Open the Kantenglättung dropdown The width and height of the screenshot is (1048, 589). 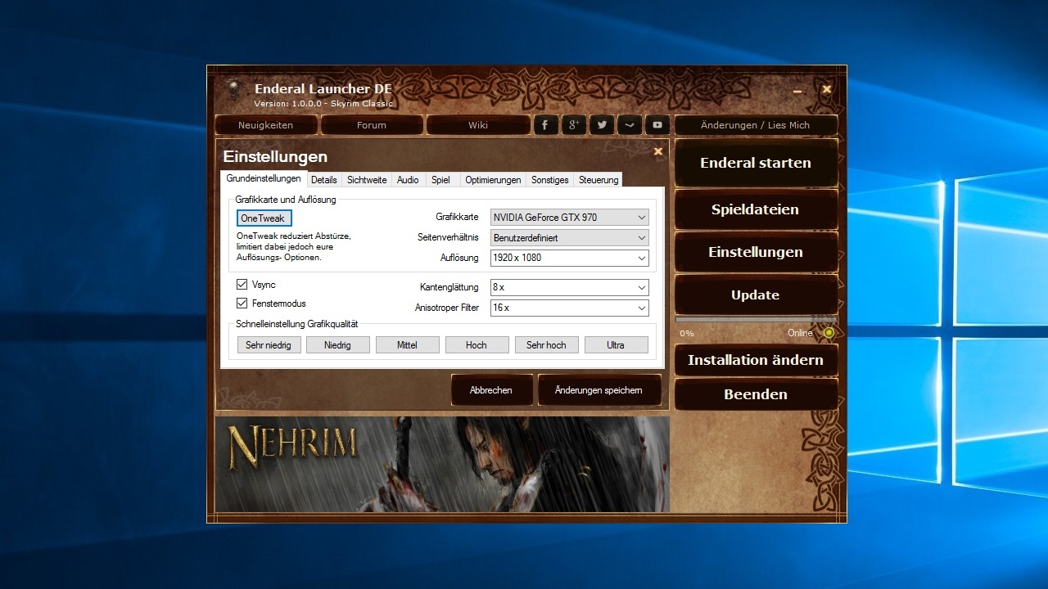[x=569, y=288]
